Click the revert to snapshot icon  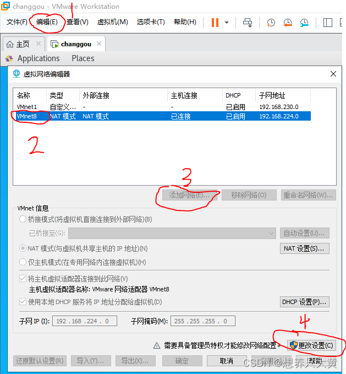click(288, 23)
